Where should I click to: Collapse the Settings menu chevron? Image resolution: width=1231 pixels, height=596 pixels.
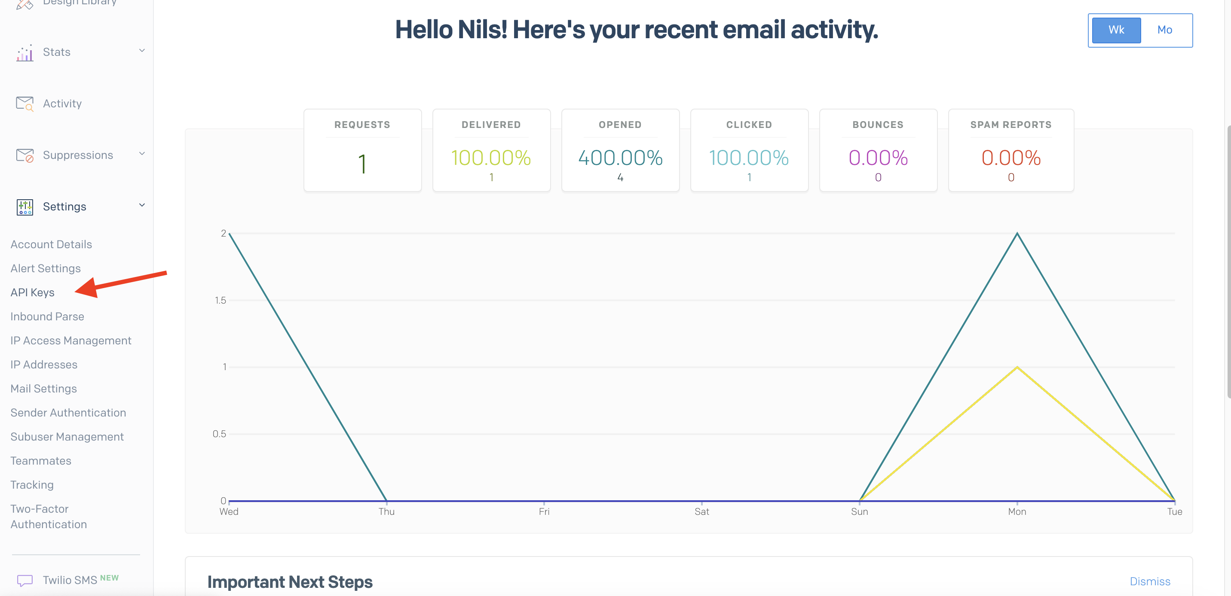point(142,205)
